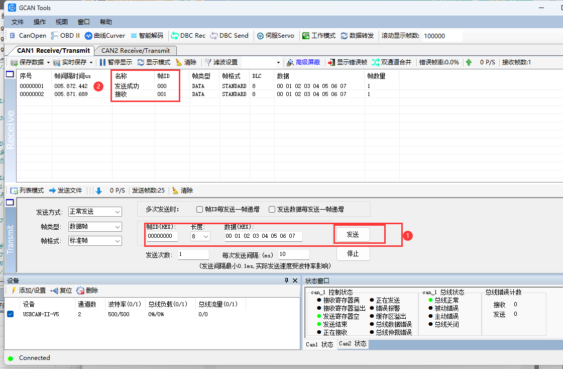The image size is (563, 369).
Task: Select receive row 00000001 发送成功
Action: coord(208,86)
